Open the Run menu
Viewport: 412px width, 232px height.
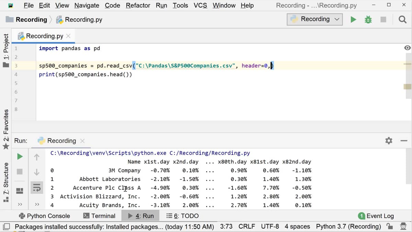click(161, 5)
